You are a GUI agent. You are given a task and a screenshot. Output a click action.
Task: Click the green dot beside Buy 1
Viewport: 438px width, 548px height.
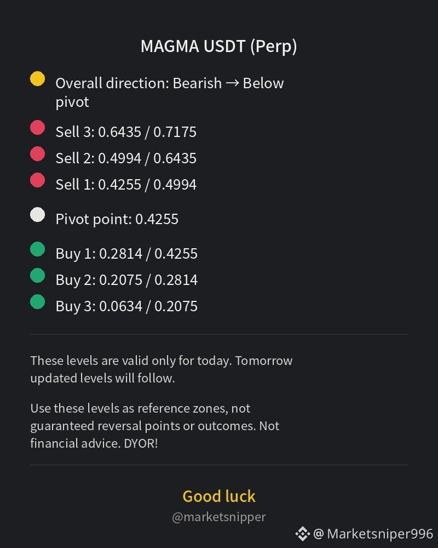(37, 249)
